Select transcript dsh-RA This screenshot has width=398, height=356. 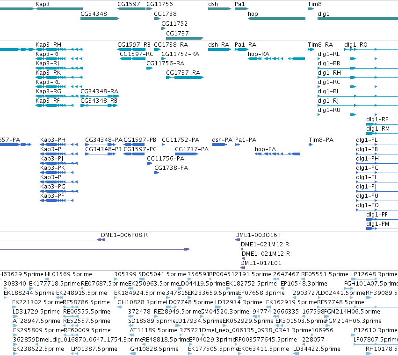pyautogui.click(x=218, y=45)
